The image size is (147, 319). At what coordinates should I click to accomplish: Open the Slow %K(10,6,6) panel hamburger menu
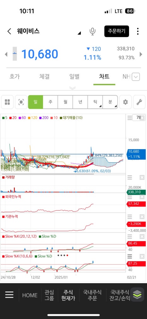(130, 256)
